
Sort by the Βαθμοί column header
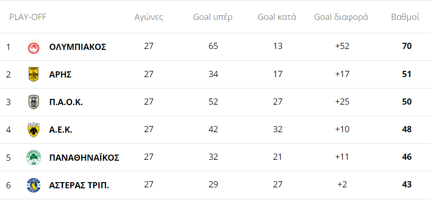coord(405,17)
